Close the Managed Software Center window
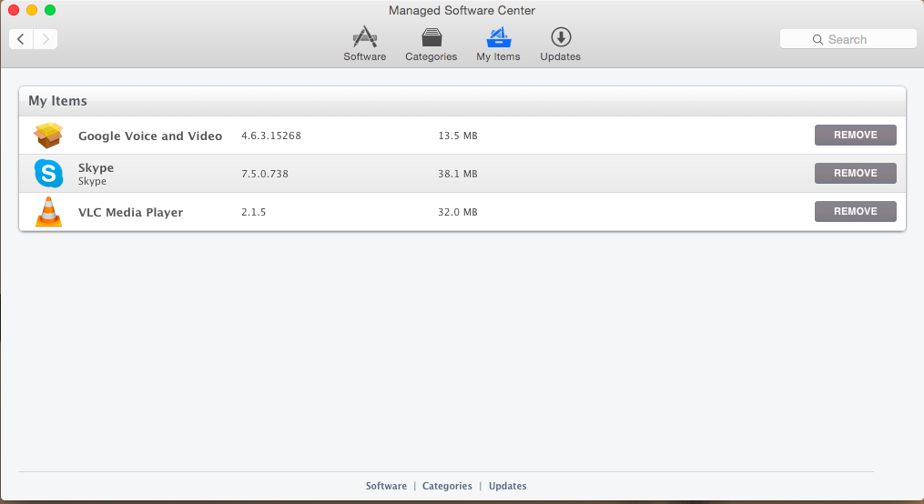 14,10
